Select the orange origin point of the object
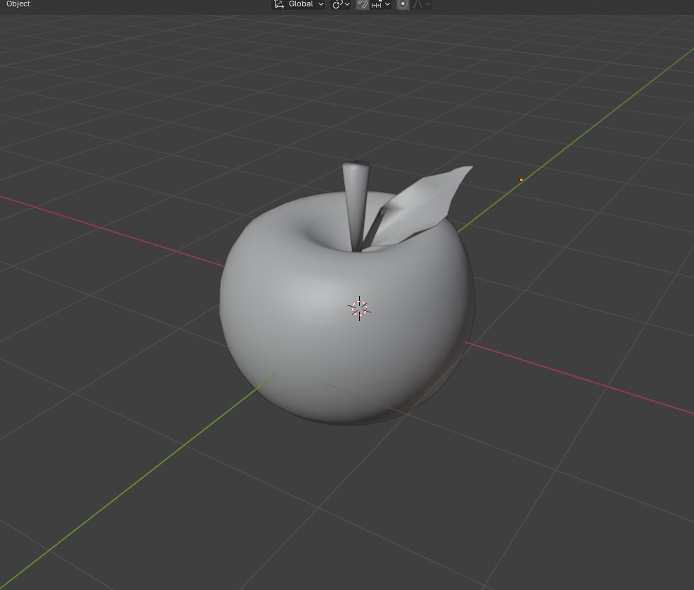This screenshot has height=590, width=694. [x=521, y=180]
